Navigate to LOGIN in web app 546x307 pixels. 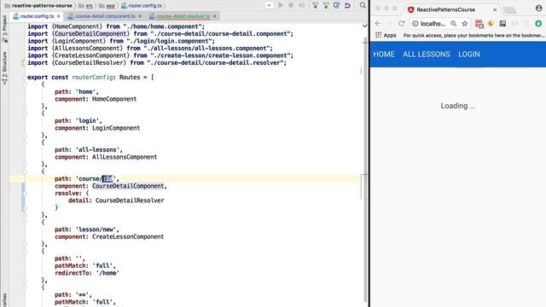pyautogui.click(x=468, y=55)
